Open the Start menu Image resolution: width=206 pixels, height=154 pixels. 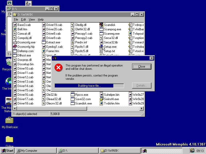(x=7, y=151)
